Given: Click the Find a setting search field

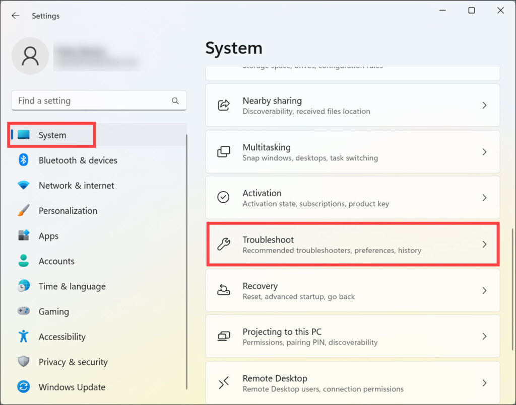Looking at the screenshot, I should pyautogui.click(x=91, y=101).
